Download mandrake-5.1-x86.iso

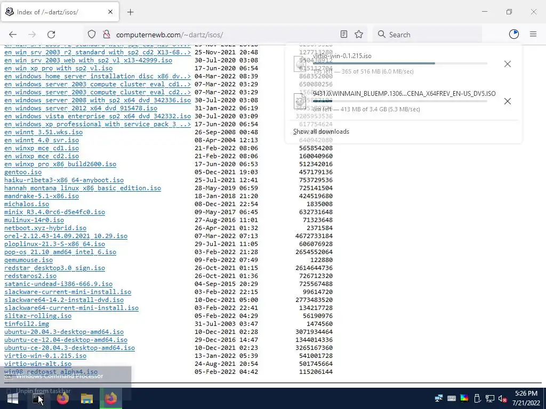(42, 196)
